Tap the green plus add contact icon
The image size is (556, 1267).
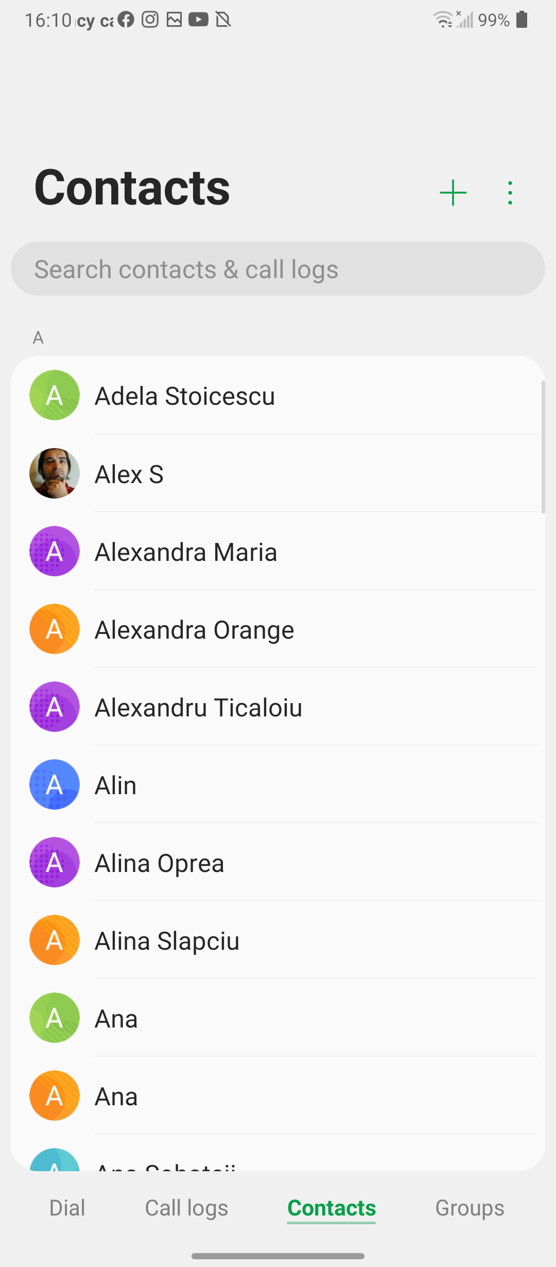point(453,193)
